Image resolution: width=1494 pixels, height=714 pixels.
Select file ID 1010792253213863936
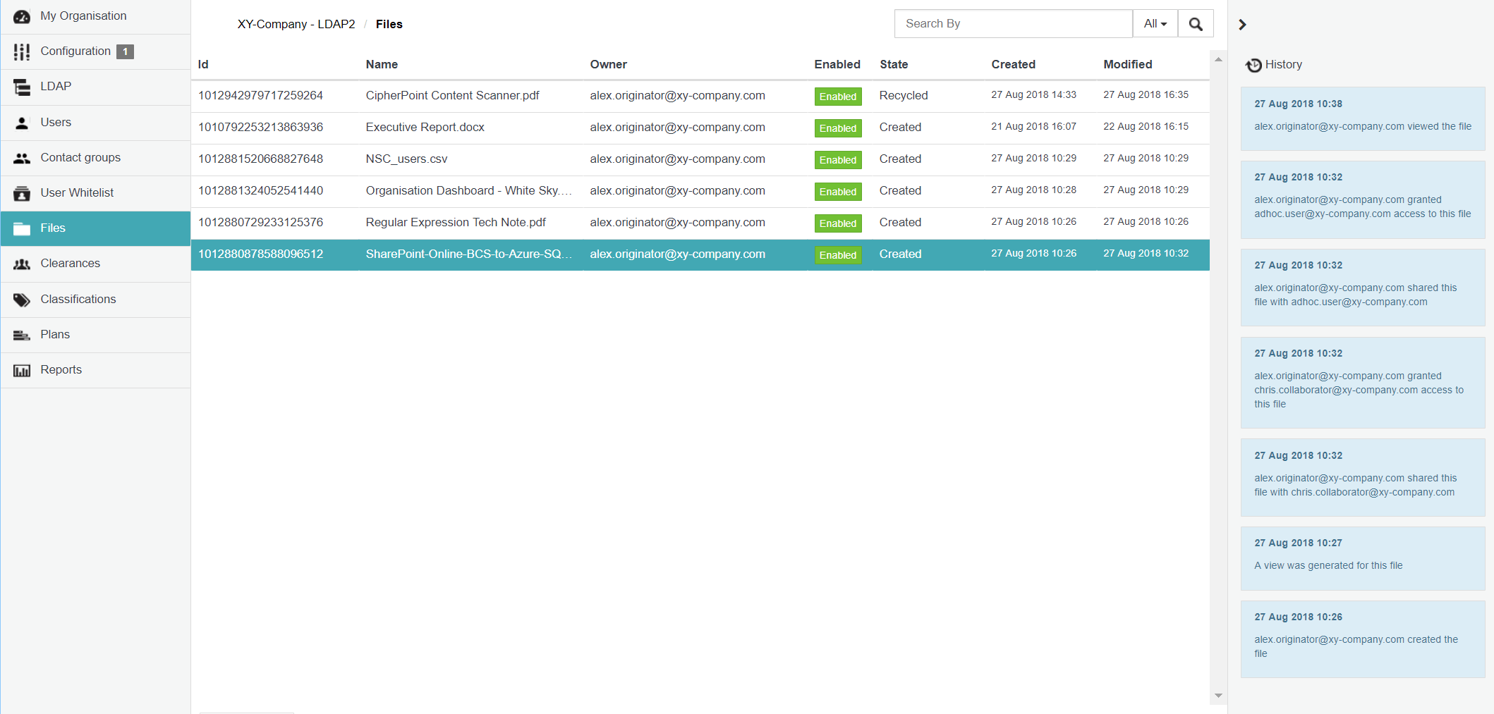[260, 127]
